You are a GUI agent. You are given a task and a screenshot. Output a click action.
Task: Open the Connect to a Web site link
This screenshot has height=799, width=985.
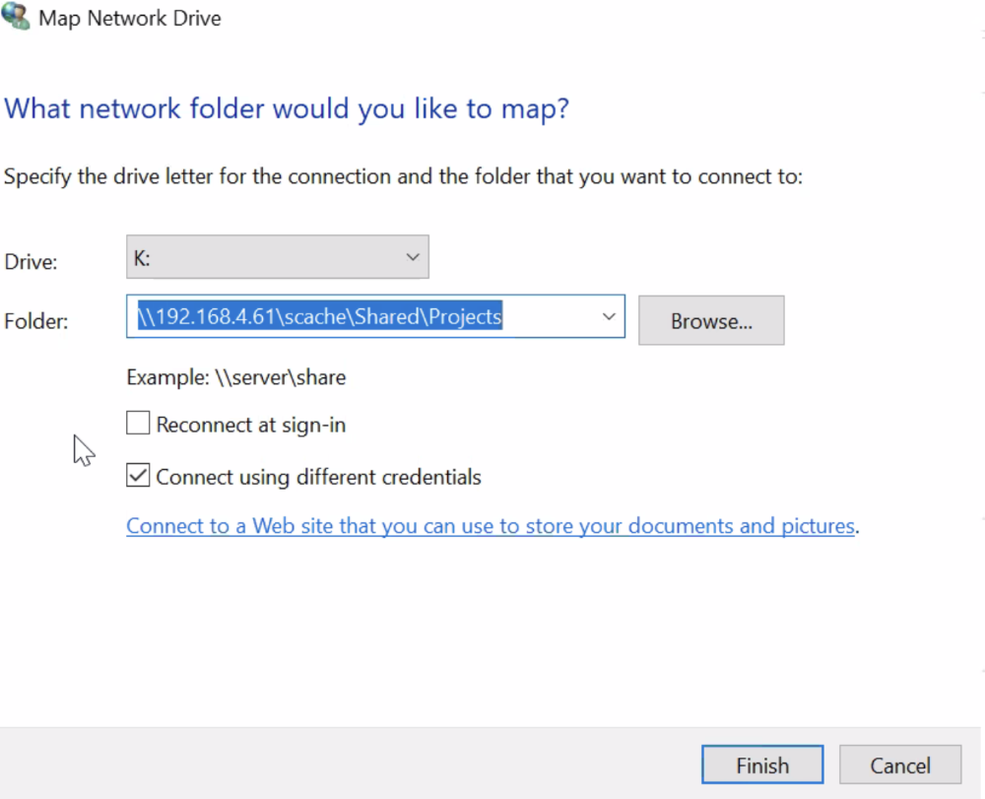tap(491, 526)
